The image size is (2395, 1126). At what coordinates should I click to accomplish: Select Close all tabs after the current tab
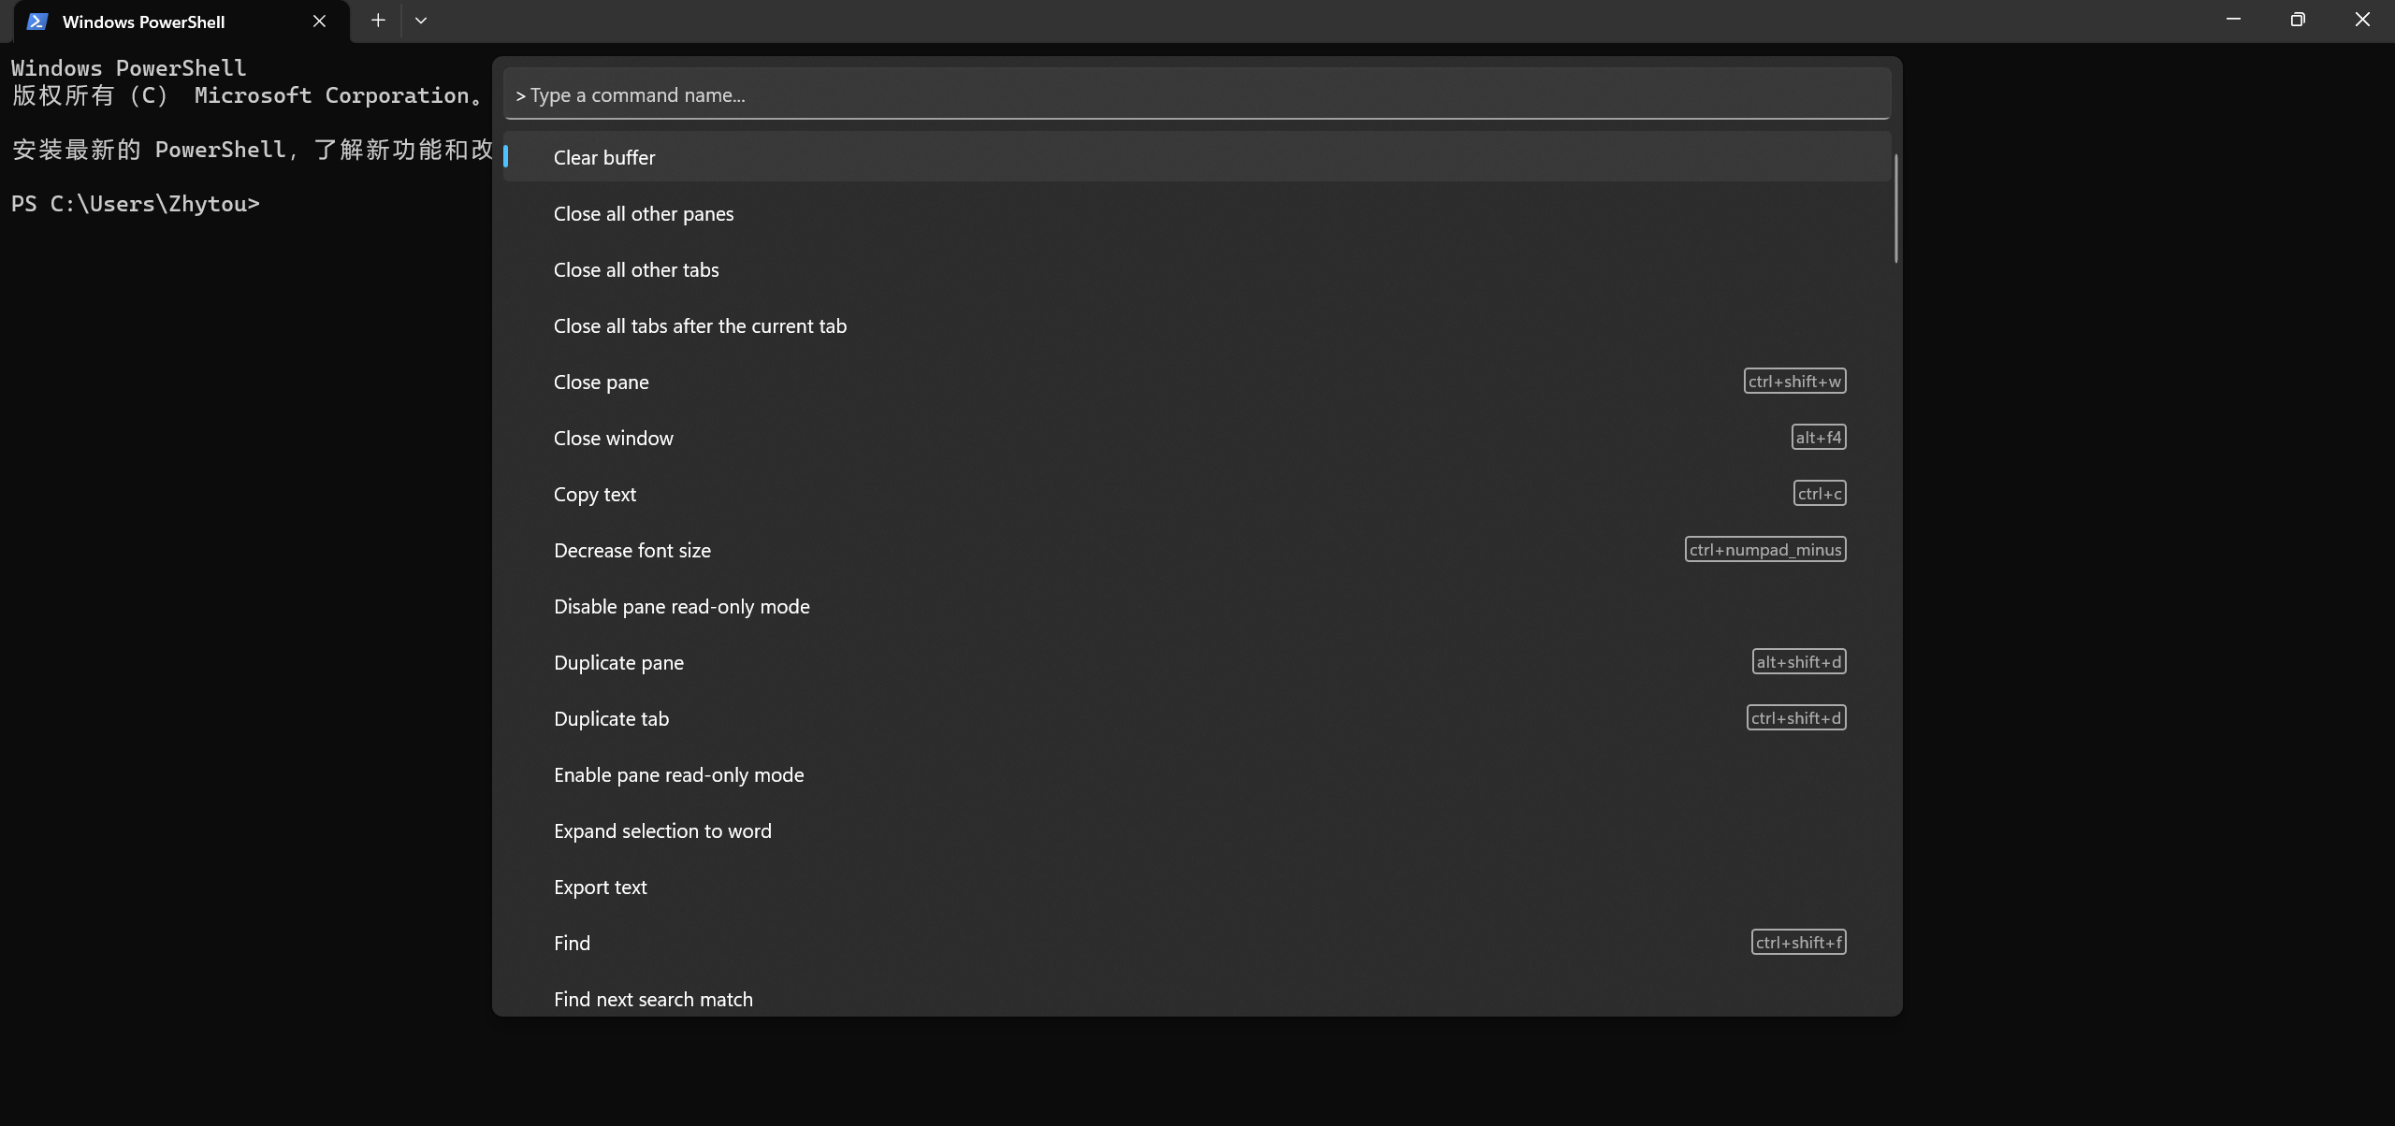1197,325
